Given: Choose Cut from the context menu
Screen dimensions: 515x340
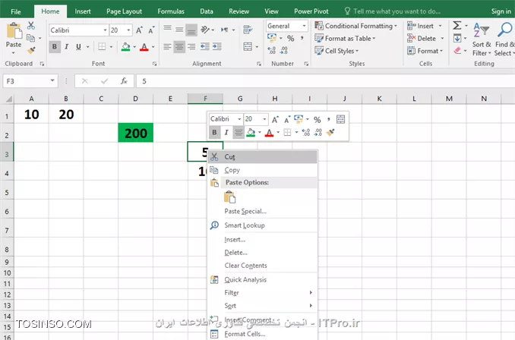Looking at the screenshot, I should pyautogui.click(x=263, y=157).
